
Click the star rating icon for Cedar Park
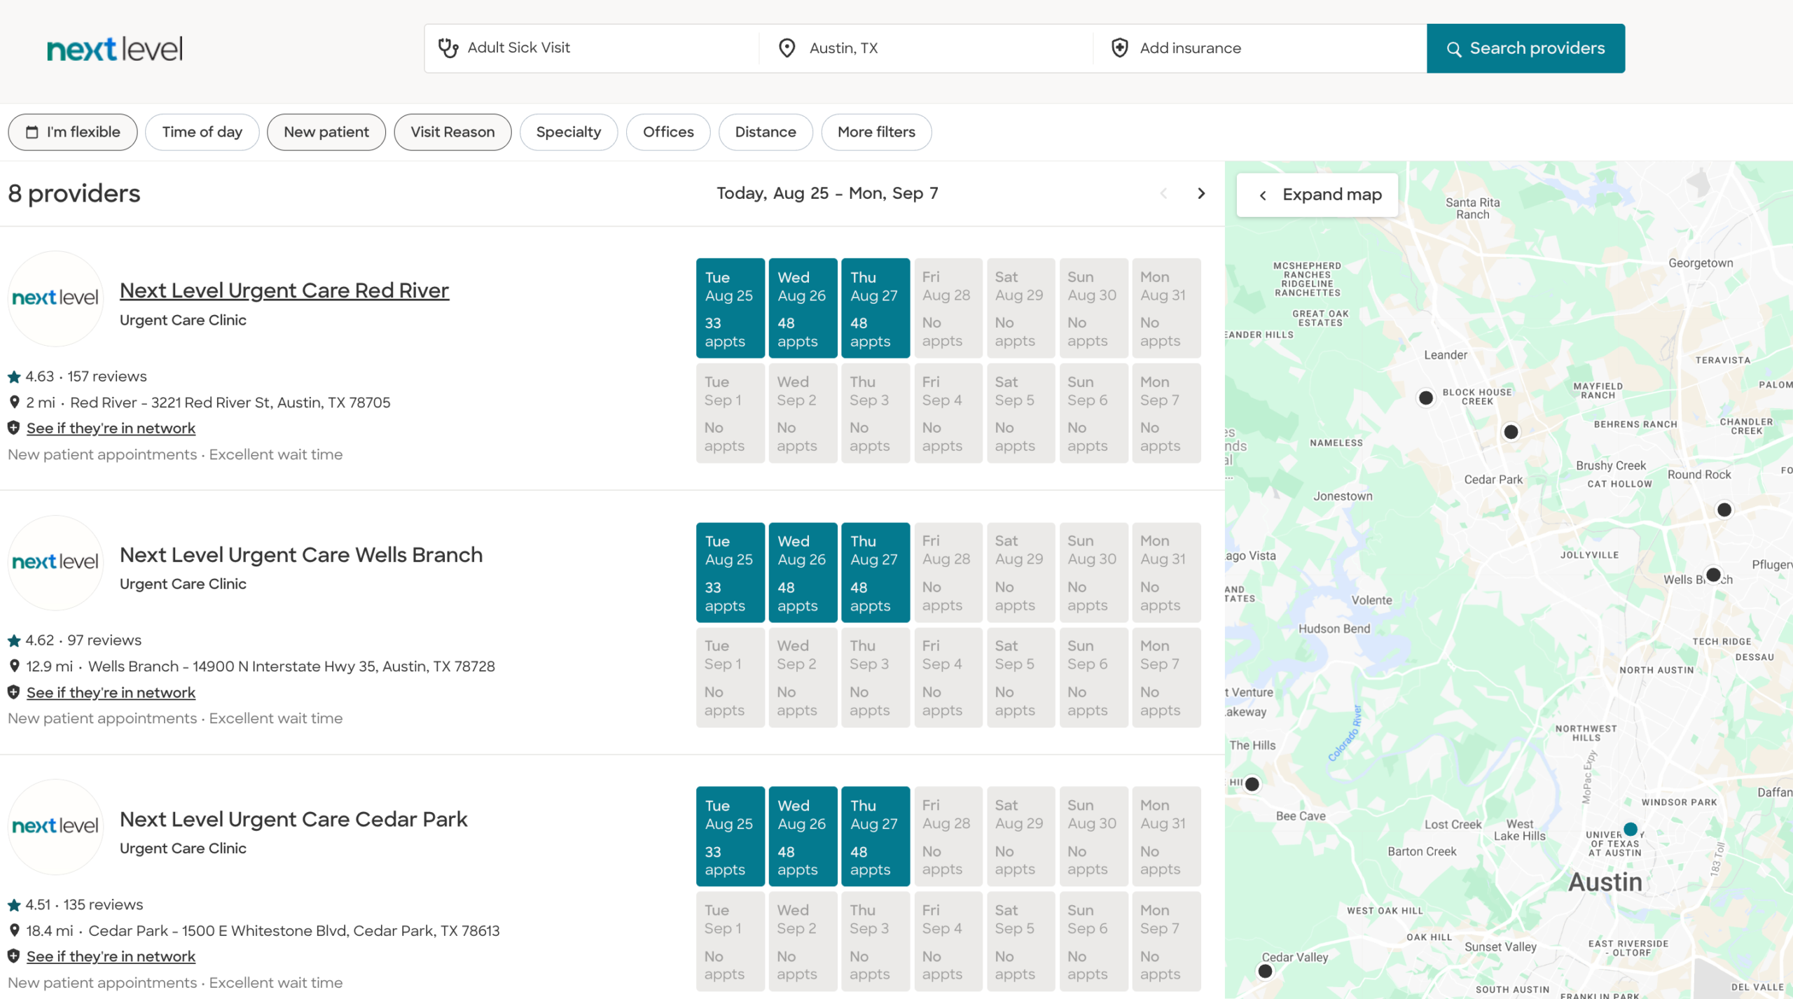tap(14, 905)
